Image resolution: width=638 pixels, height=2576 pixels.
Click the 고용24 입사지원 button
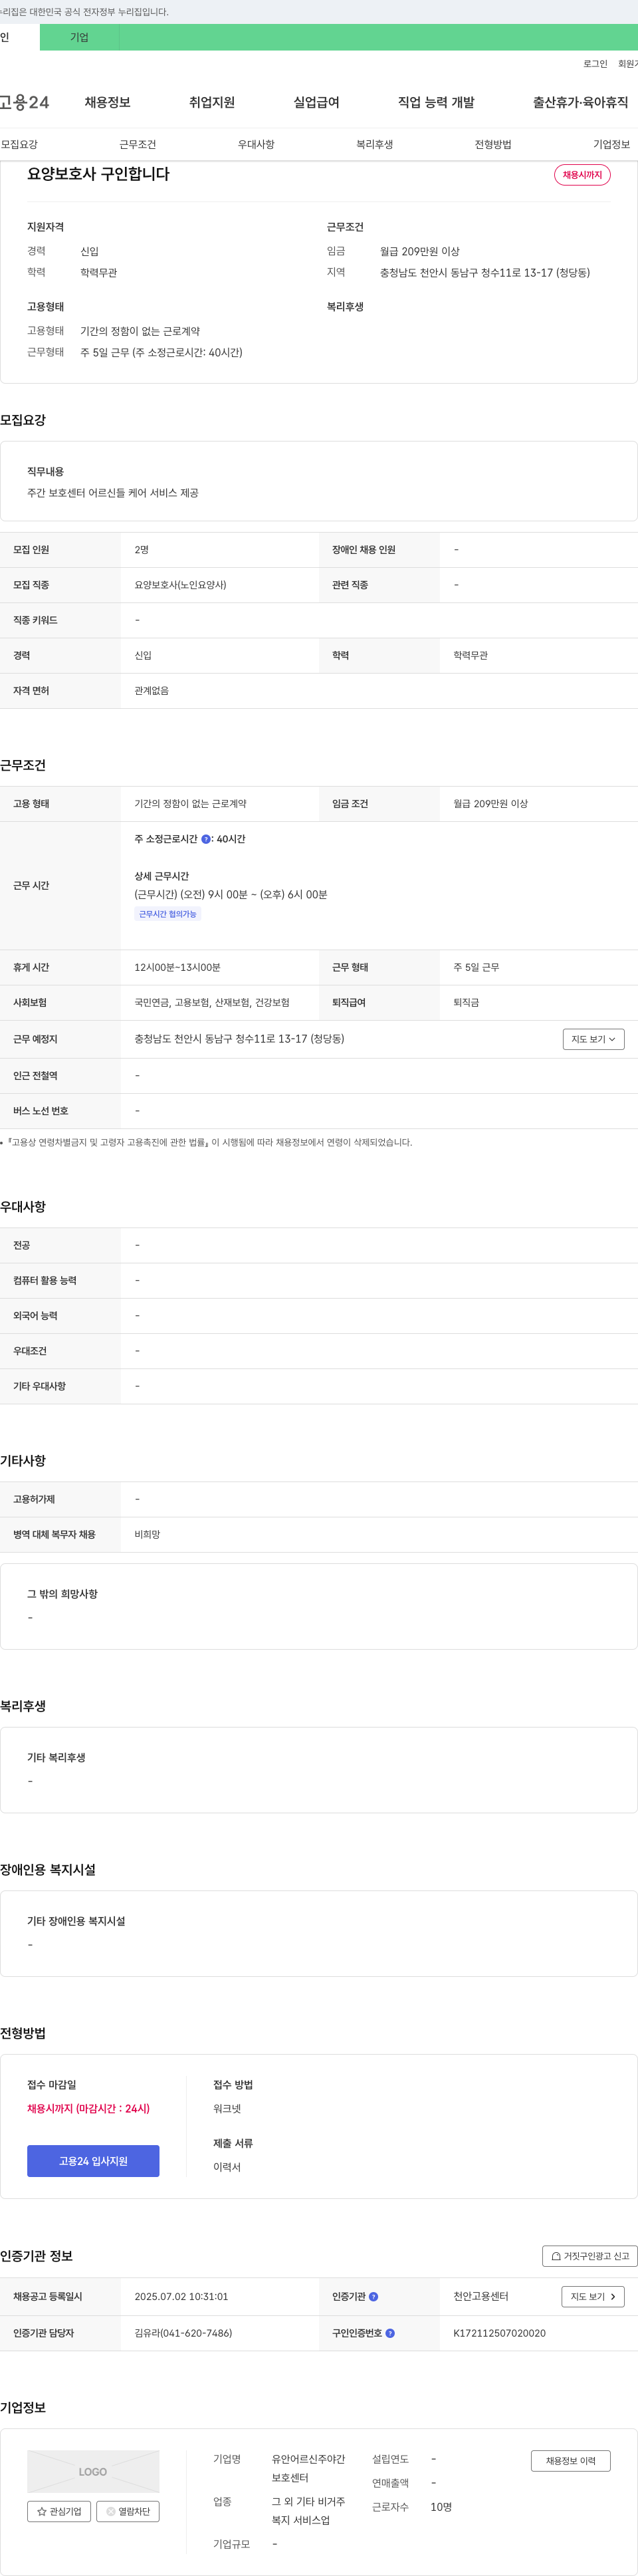coord(93,2161)
